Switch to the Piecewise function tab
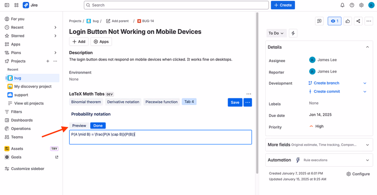 tap(162, 102)
